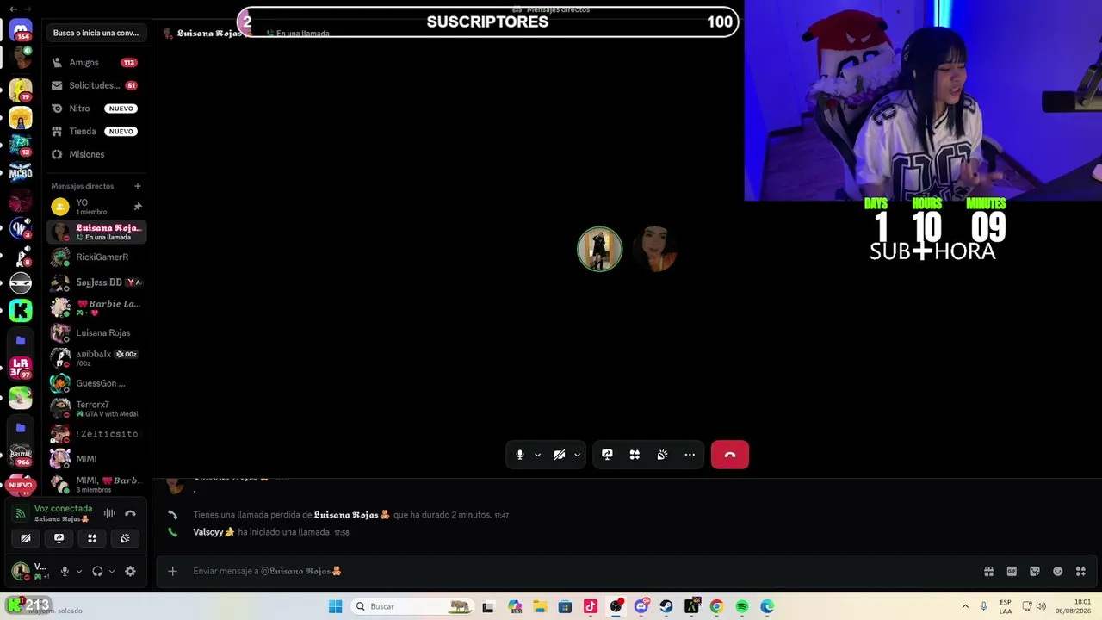Open the Windows Start menu

(335, 606)
